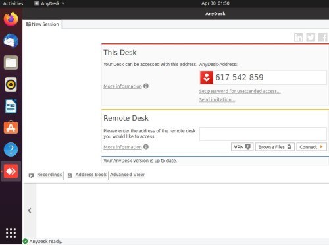Click the red AnyDesk address icon

(x=207, y=78)
